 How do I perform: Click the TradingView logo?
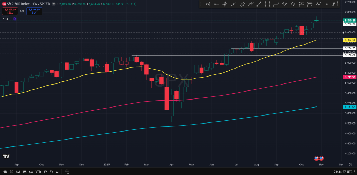pos(6,157)
